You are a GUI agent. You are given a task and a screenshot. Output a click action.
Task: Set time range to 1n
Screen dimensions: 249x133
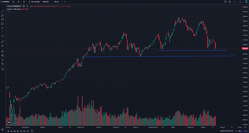(x=27, y=131)
